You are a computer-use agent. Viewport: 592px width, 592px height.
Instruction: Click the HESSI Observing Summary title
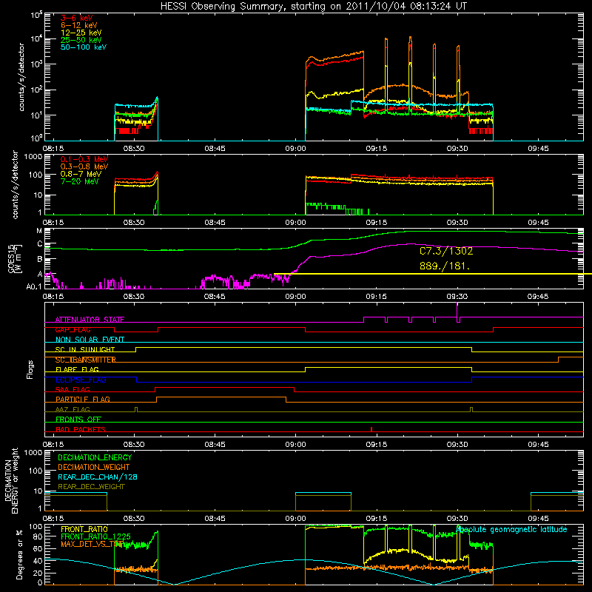pyautogui.click(x=313, y=6)
